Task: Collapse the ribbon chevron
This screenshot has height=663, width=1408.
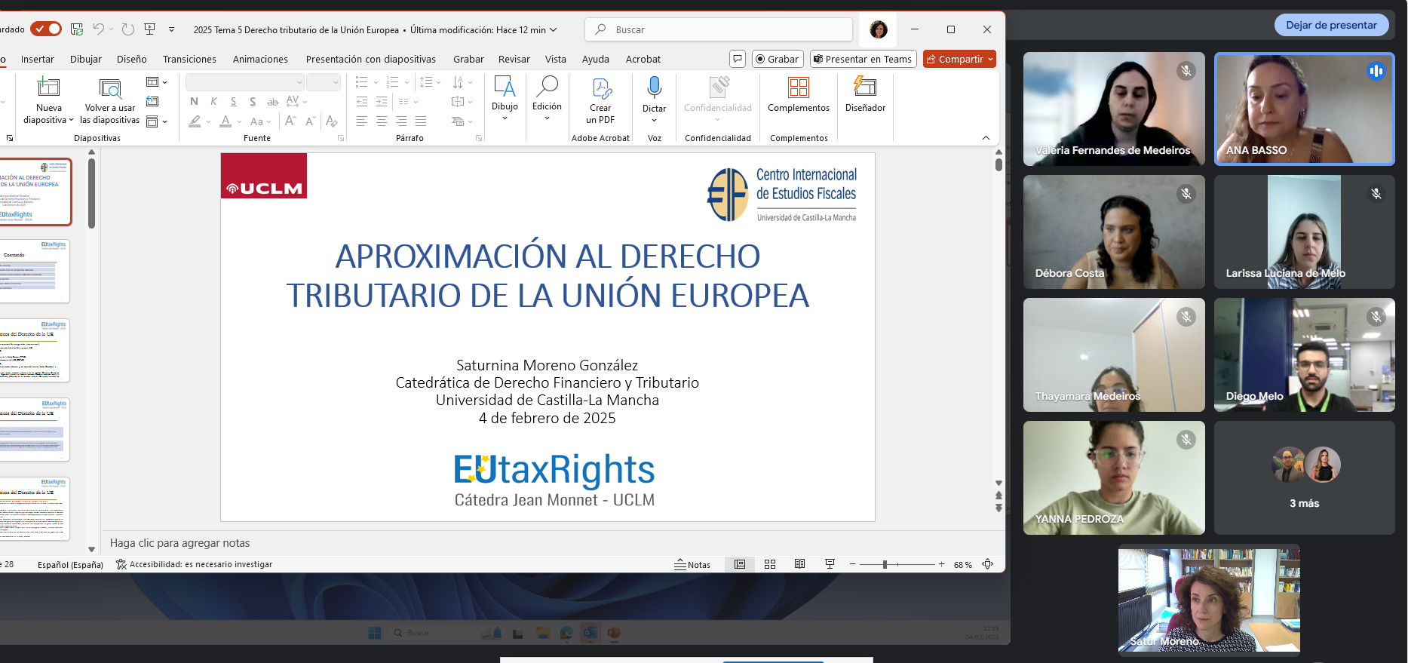Action: [986, 137]
